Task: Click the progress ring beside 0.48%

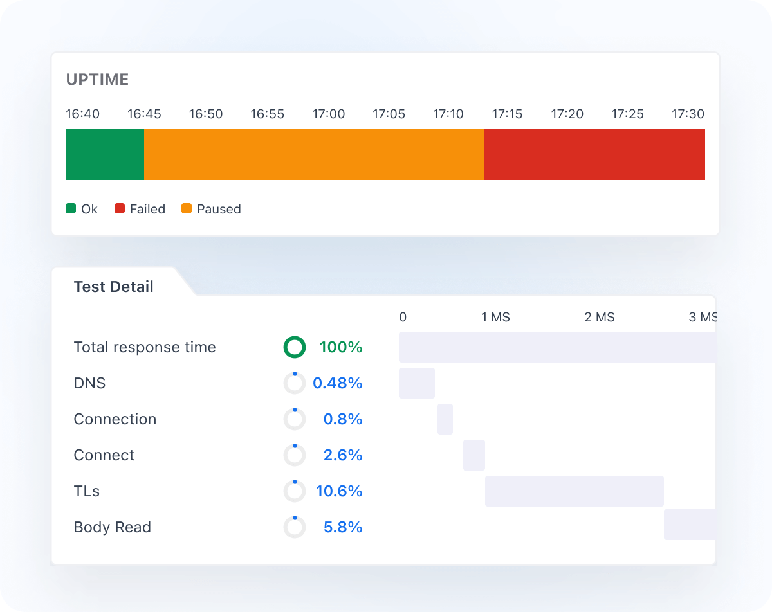Action: [x=295, y=383]
